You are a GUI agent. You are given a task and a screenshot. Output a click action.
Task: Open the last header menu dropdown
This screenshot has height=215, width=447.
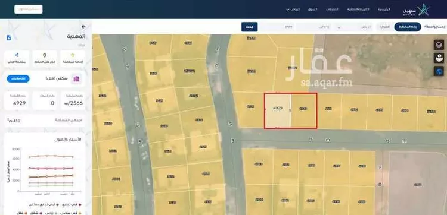pos(293,10)
